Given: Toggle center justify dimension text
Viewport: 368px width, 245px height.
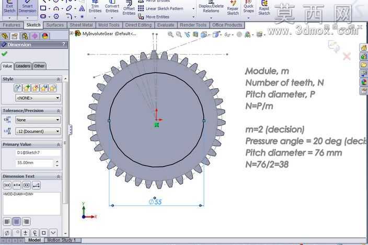Looking at the screenshot, I should (x=16, y=221).
